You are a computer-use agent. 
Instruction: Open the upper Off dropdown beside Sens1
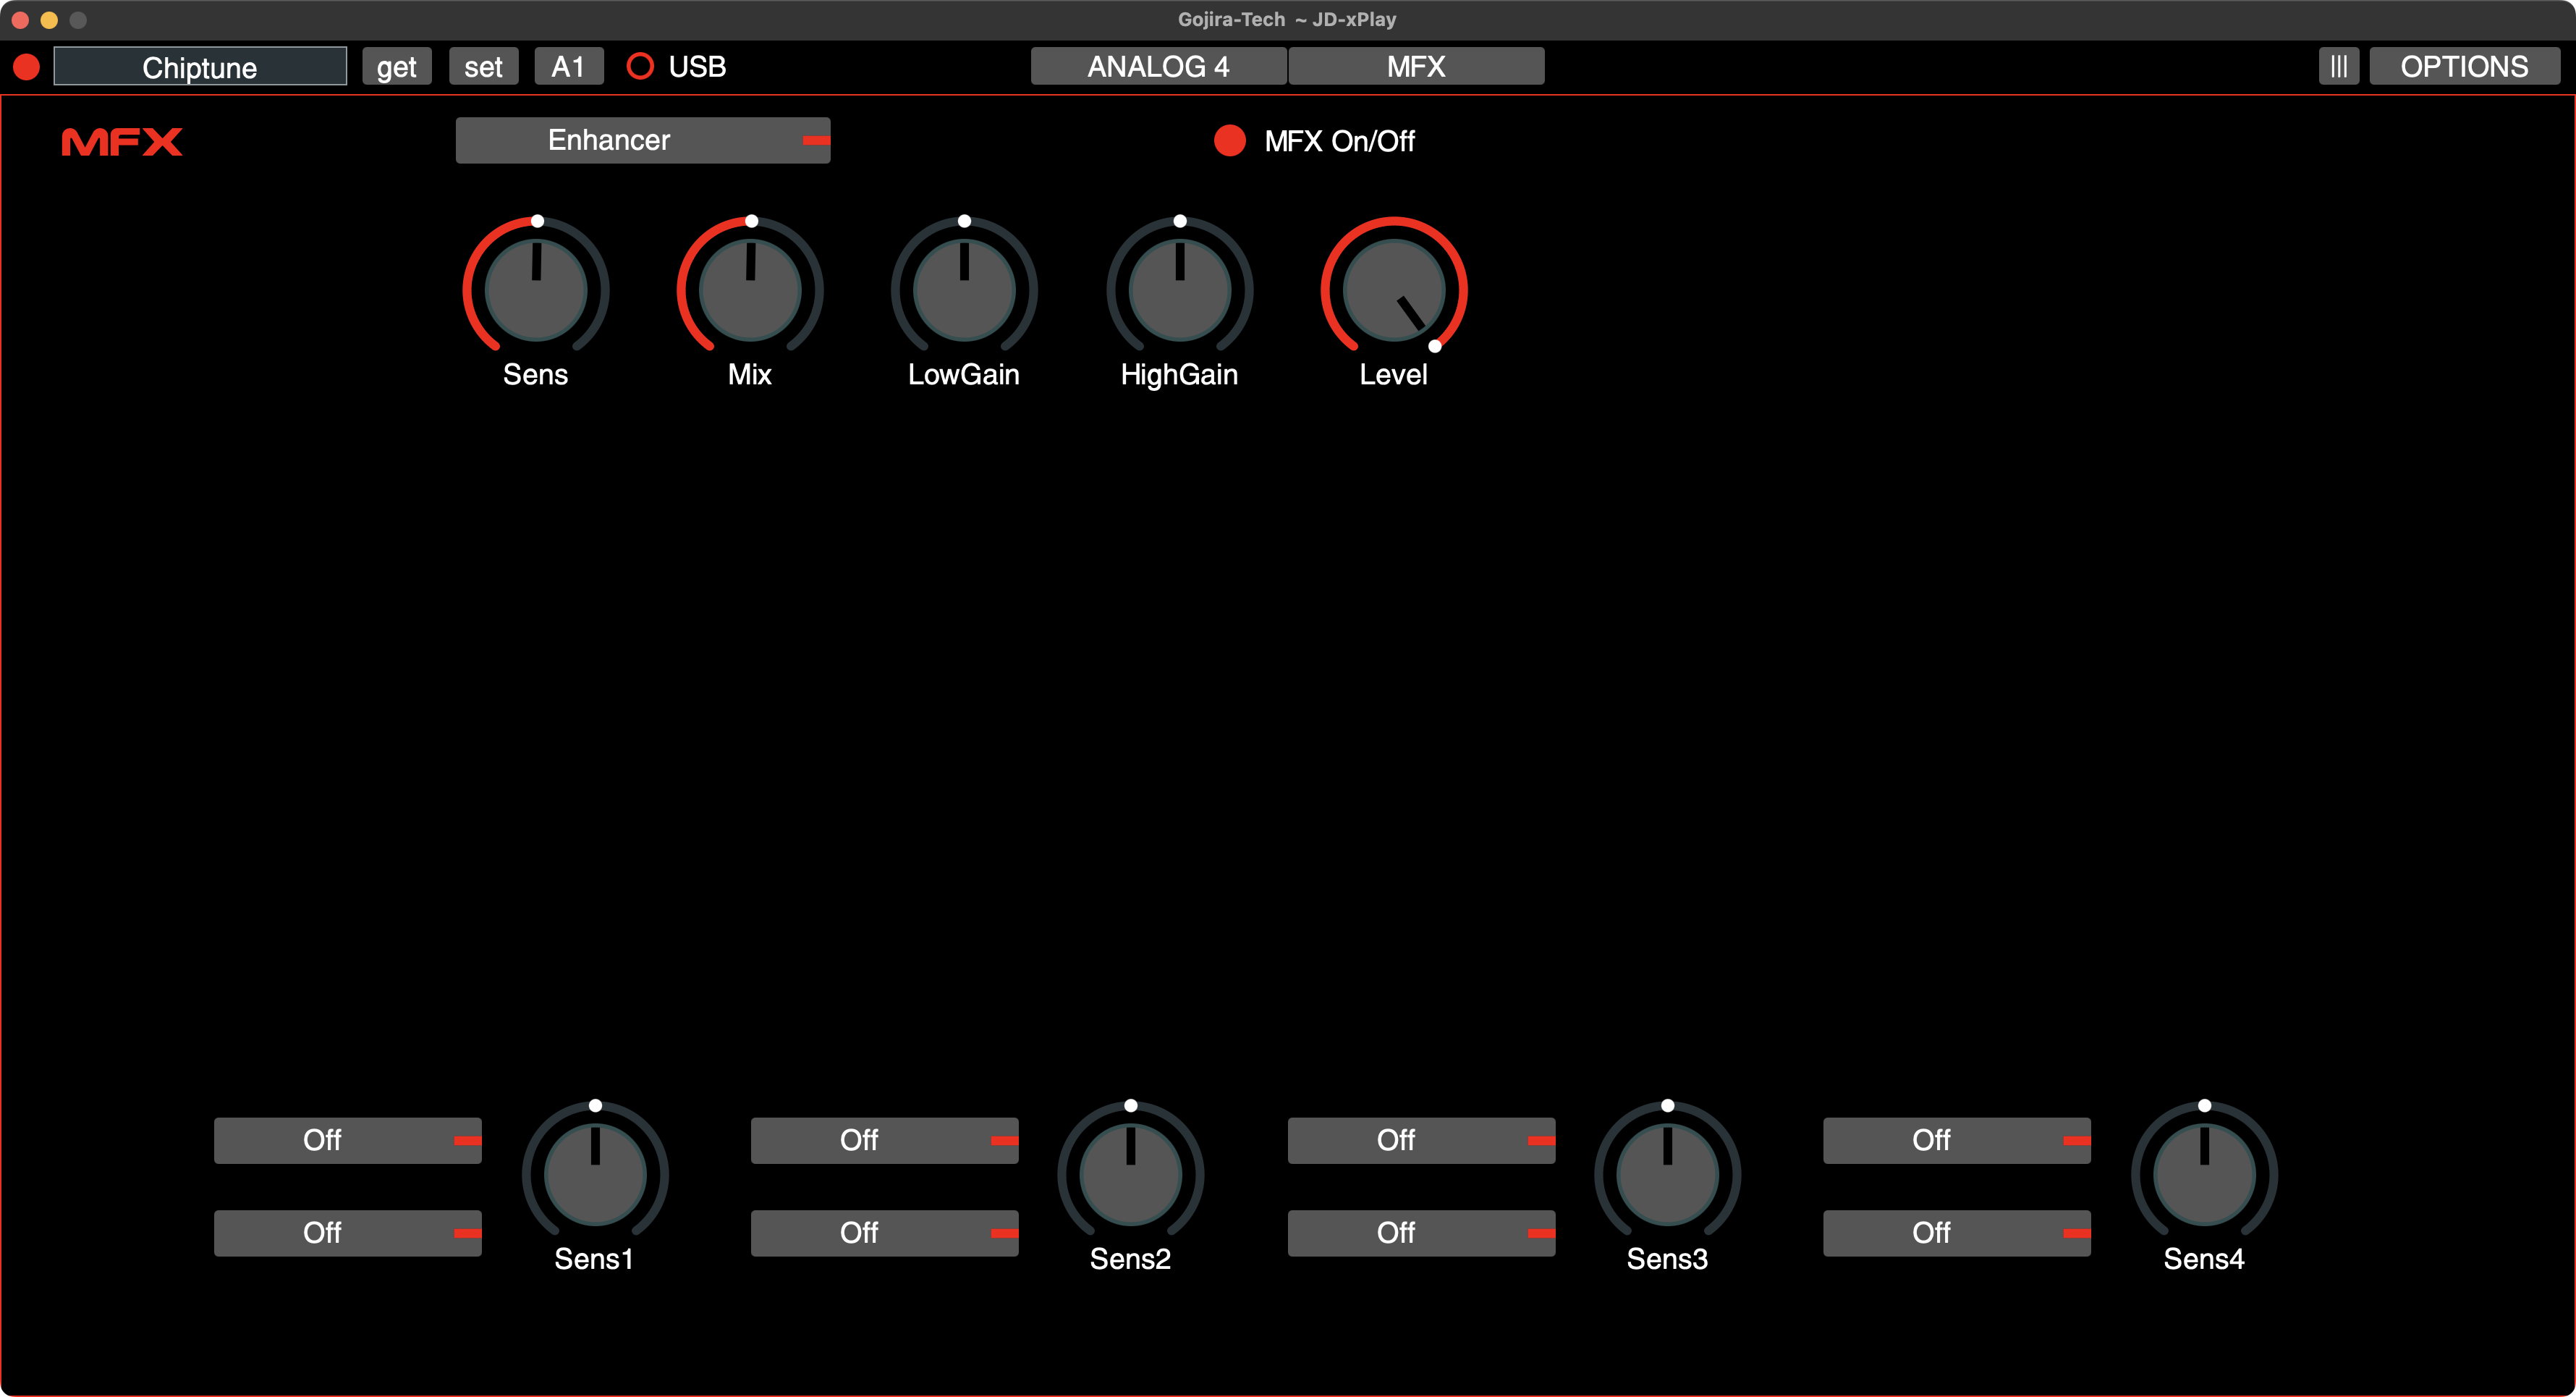[x=348, y=1140]
